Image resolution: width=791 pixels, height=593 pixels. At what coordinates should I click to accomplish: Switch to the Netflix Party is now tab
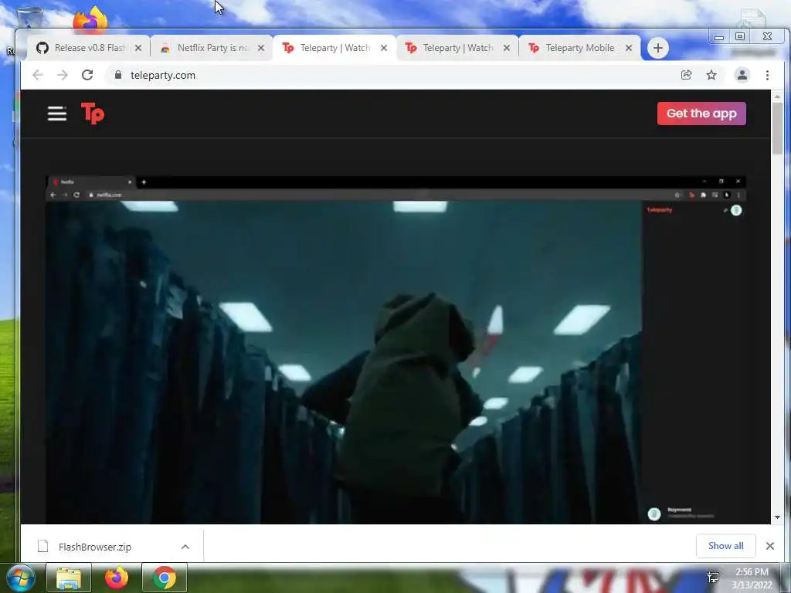pos(212,48)
